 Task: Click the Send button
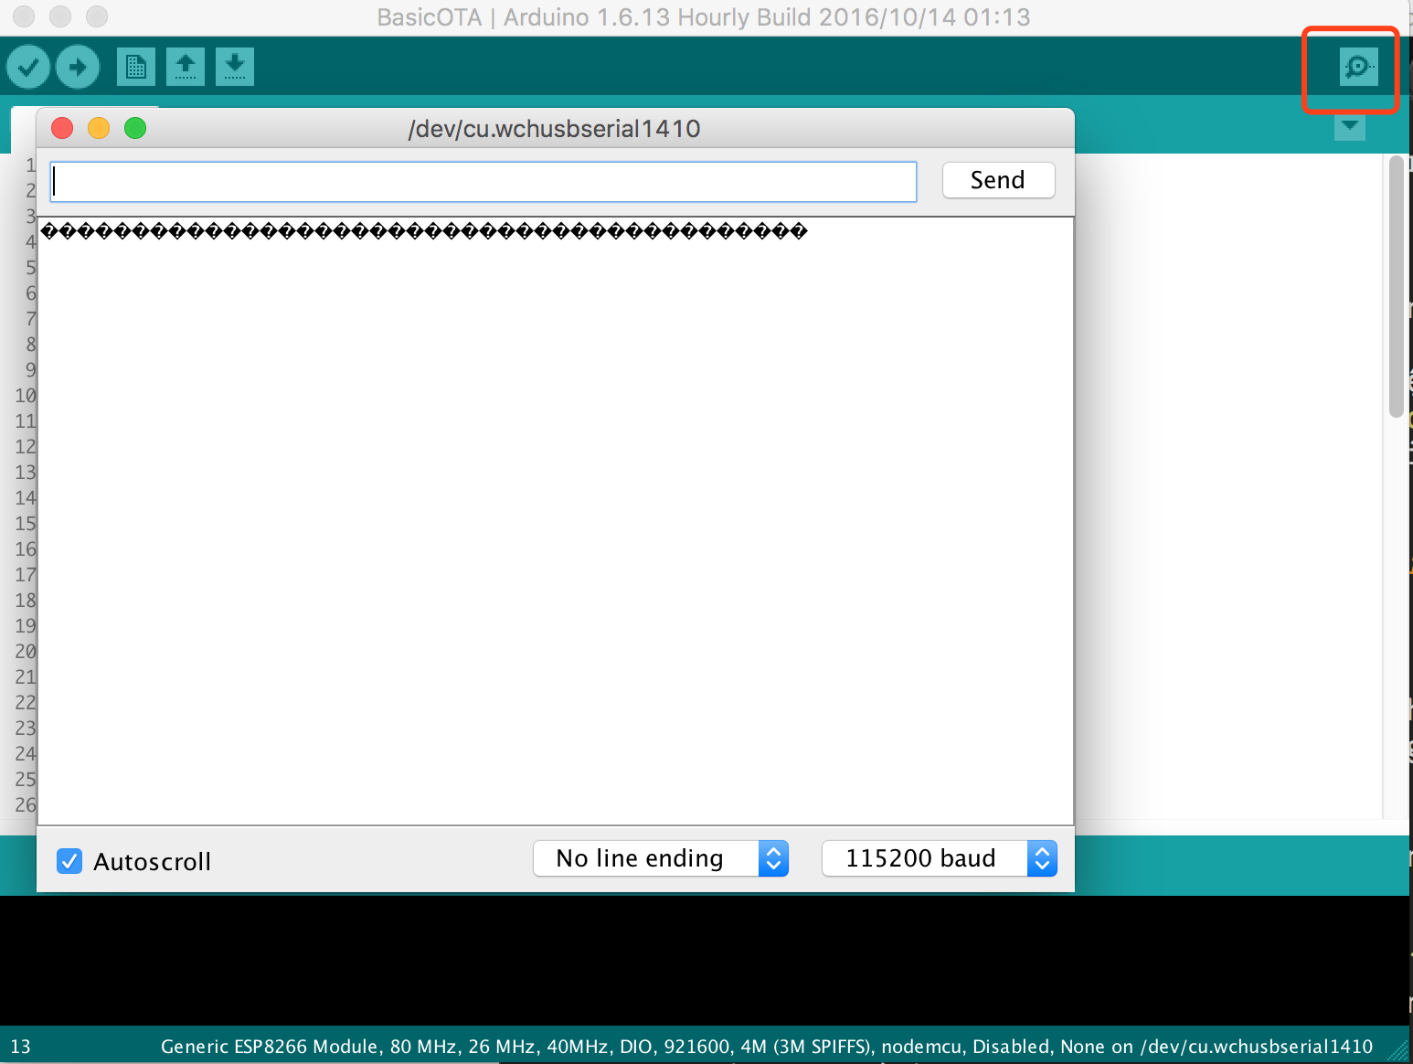[998, 180]
